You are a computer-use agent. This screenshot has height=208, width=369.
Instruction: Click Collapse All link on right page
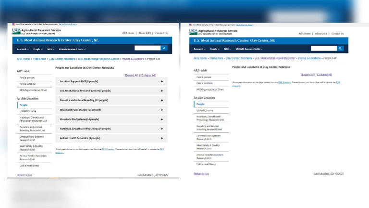(324, 75)
